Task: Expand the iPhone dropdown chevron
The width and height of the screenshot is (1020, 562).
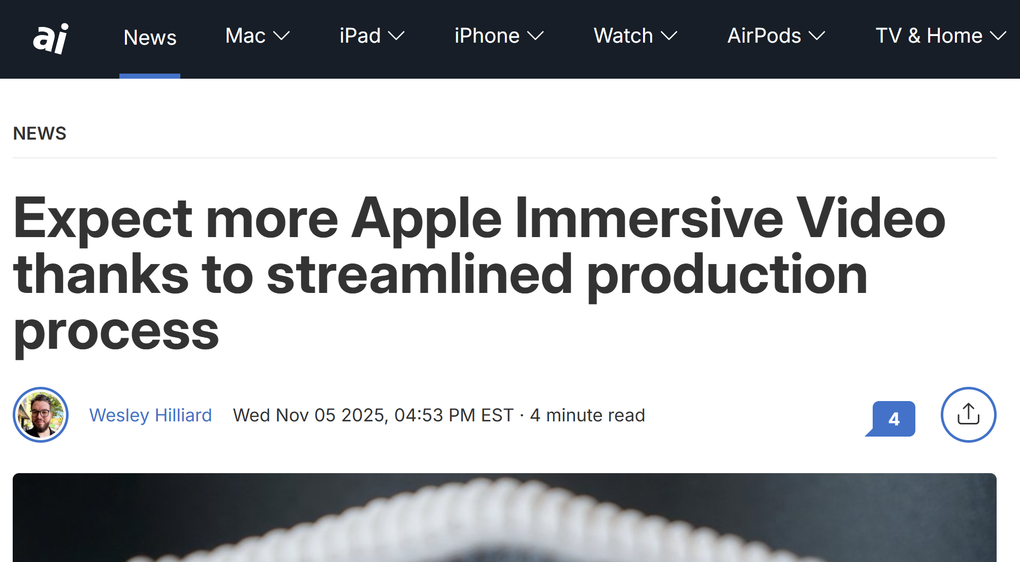Action: click(535, 36)
